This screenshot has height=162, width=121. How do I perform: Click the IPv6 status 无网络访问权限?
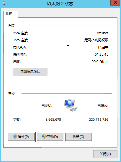[x=96, y=40]
